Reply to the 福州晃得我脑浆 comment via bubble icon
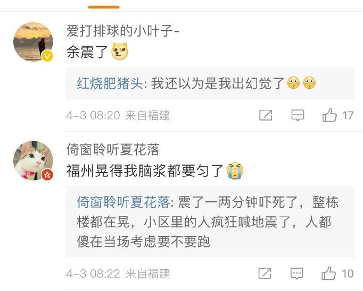This screenshot has width=363, height=291. (297, 273)
